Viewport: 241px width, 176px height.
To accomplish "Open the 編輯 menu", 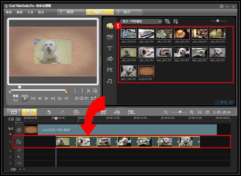I will click(x=19, y=12).
